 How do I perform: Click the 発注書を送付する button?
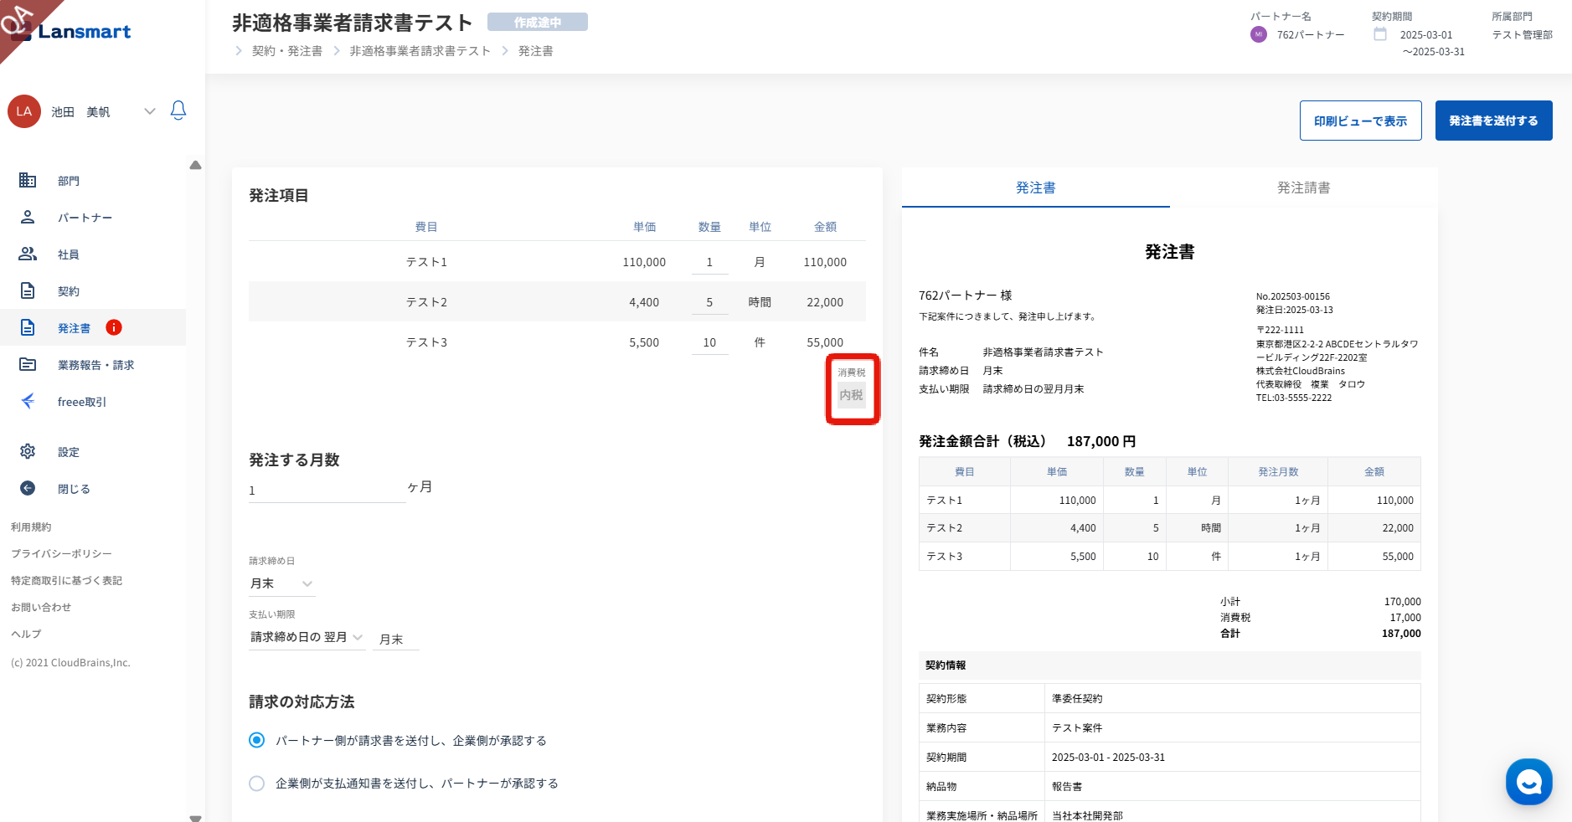pos(1493,121)
